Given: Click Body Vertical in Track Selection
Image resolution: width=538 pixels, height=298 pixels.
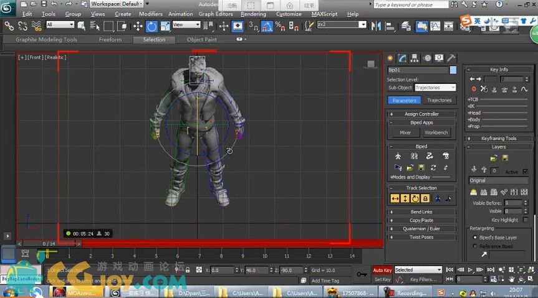Looking at the screenshot, I should (x=405, y=198).
